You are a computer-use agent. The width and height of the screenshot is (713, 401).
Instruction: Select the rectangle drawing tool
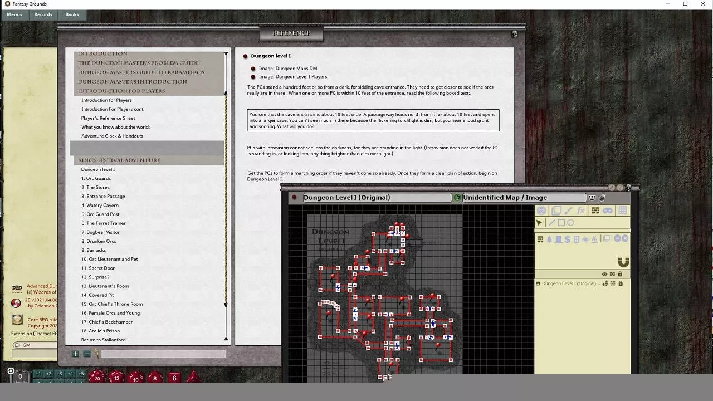click(x=561, y=223)
